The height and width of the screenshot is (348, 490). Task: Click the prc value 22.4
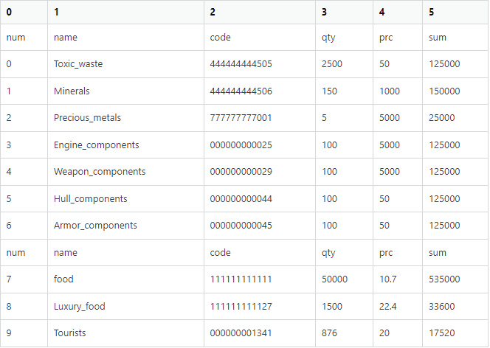click(x=388, y=307)
